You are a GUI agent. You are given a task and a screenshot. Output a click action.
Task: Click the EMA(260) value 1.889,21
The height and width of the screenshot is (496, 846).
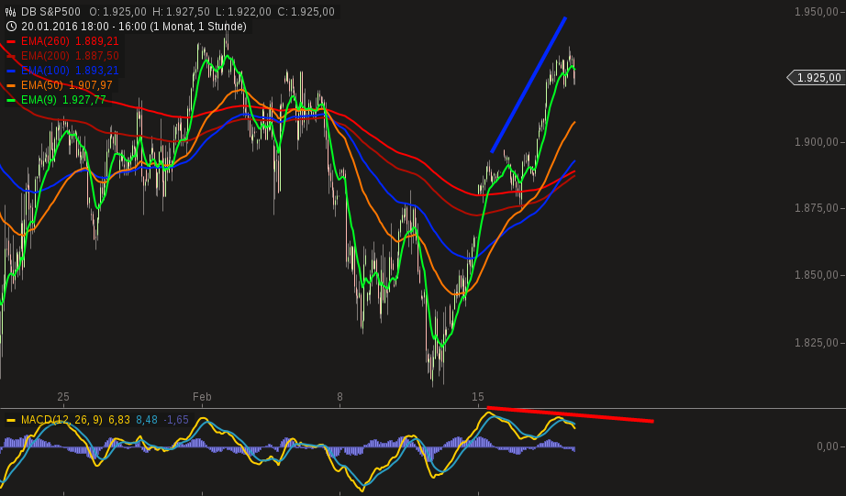pos(97,41)
